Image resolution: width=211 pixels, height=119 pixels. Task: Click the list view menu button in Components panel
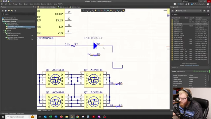204,11
